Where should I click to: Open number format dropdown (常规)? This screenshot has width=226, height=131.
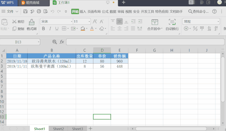(x=218, y=22)
